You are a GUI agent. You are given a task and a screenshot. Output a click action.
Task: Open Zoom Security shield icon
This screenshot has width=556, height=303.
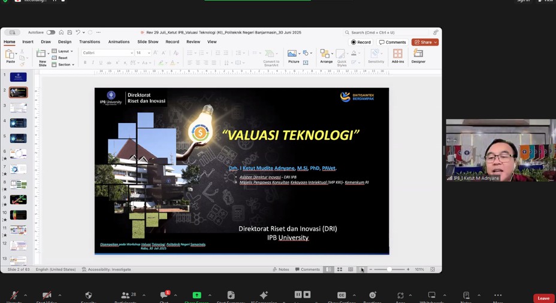pos(89,296)
